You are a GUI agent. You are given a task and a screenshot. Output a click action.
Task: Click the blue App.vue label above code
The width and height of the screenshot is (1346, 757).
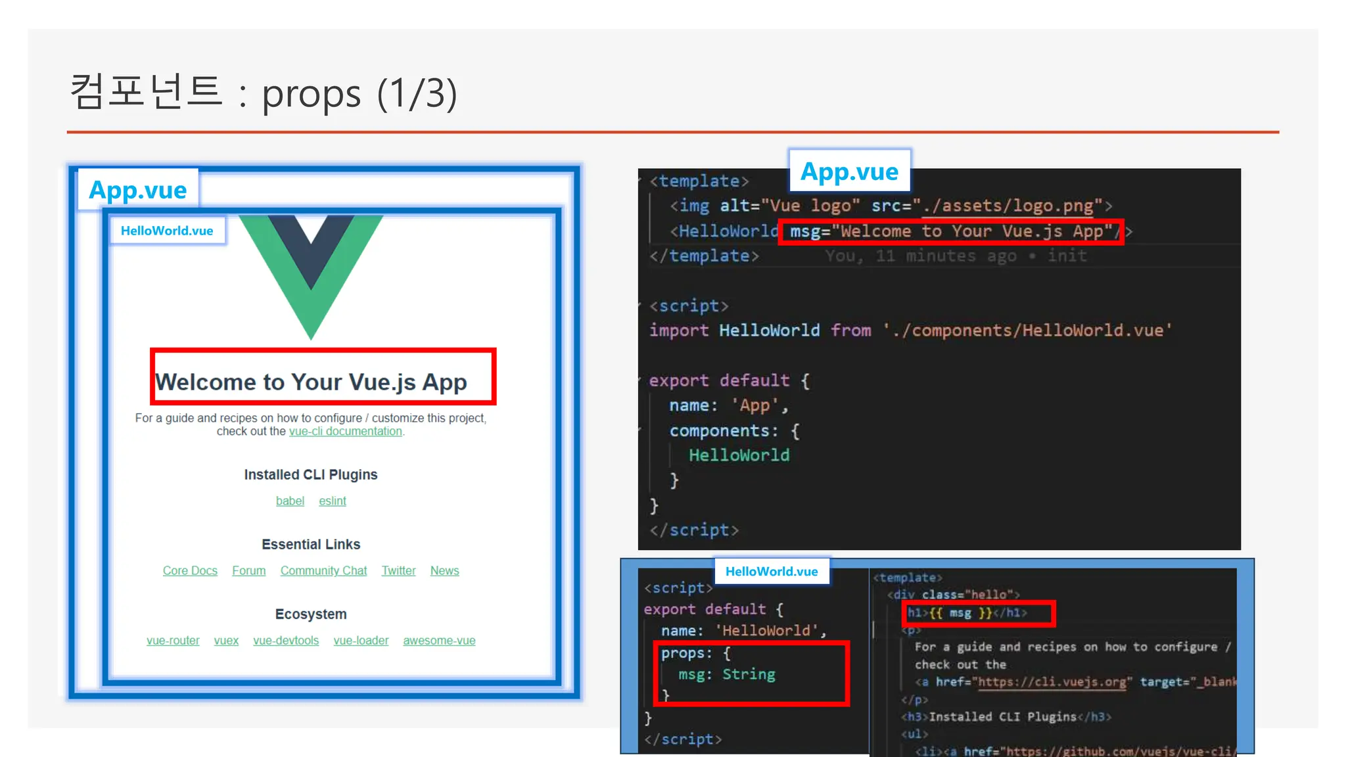tap(849, 172)
